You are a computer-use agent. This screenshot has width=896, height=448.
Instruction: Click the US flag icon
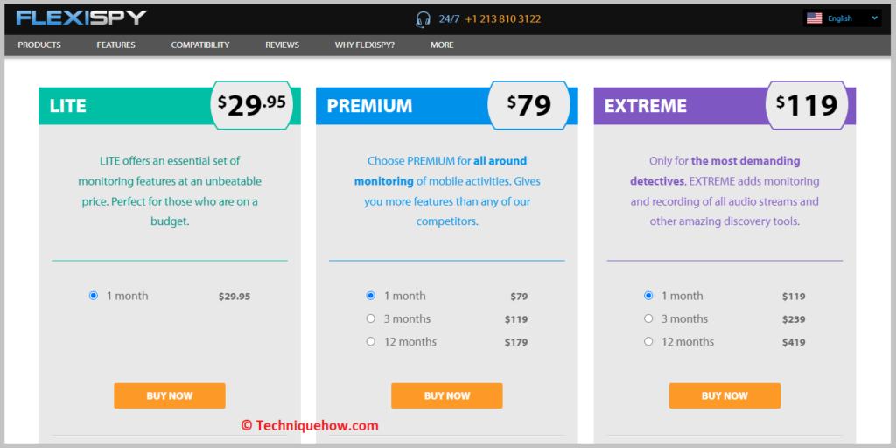[x=814, y=18]
